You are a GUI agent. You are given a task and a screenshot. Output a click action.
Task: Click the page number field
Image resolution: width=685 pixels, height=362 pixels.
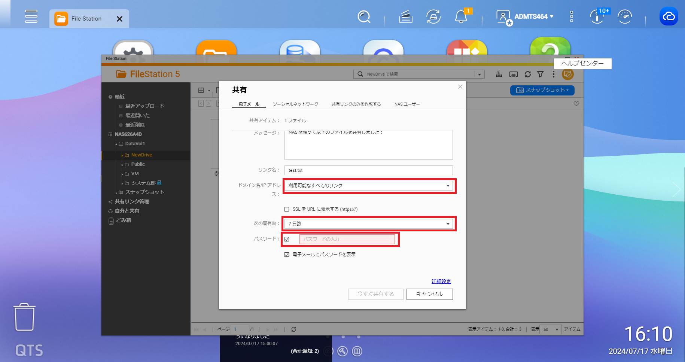pyautogui.click(x=239, y=329)
